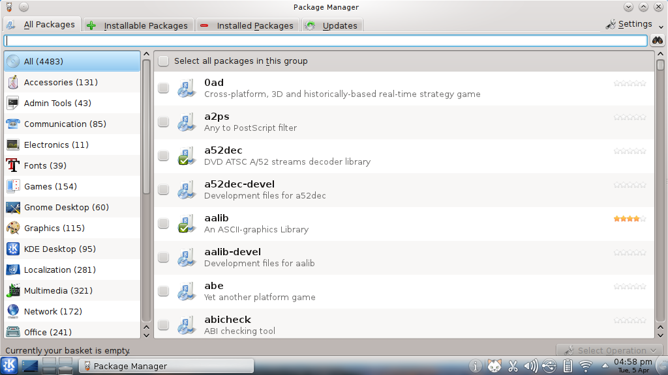Select the Games category
This screenshot has height=375, width=668.
pos(72,186)
